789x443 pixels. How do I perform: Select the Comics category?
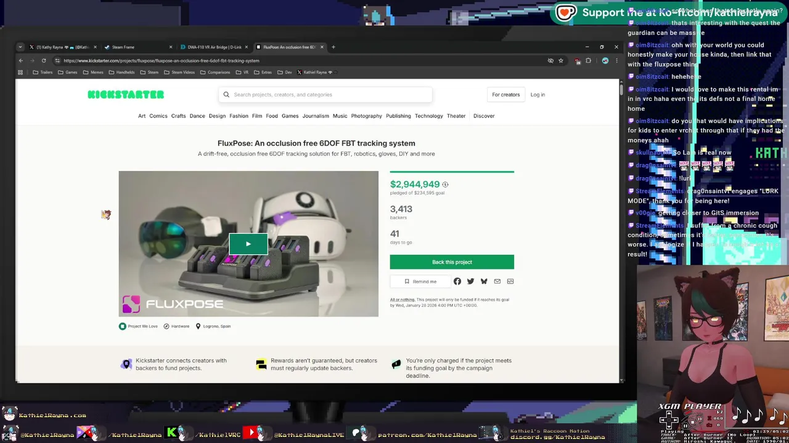[x=158, y=116]
